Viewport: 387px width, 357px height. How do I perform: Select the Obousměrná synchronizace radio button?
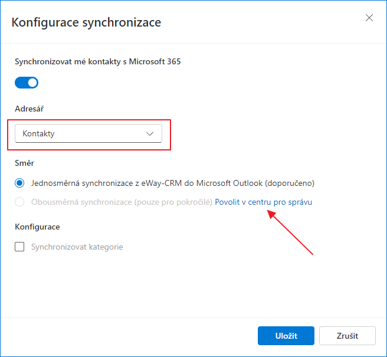coord(19,202)
